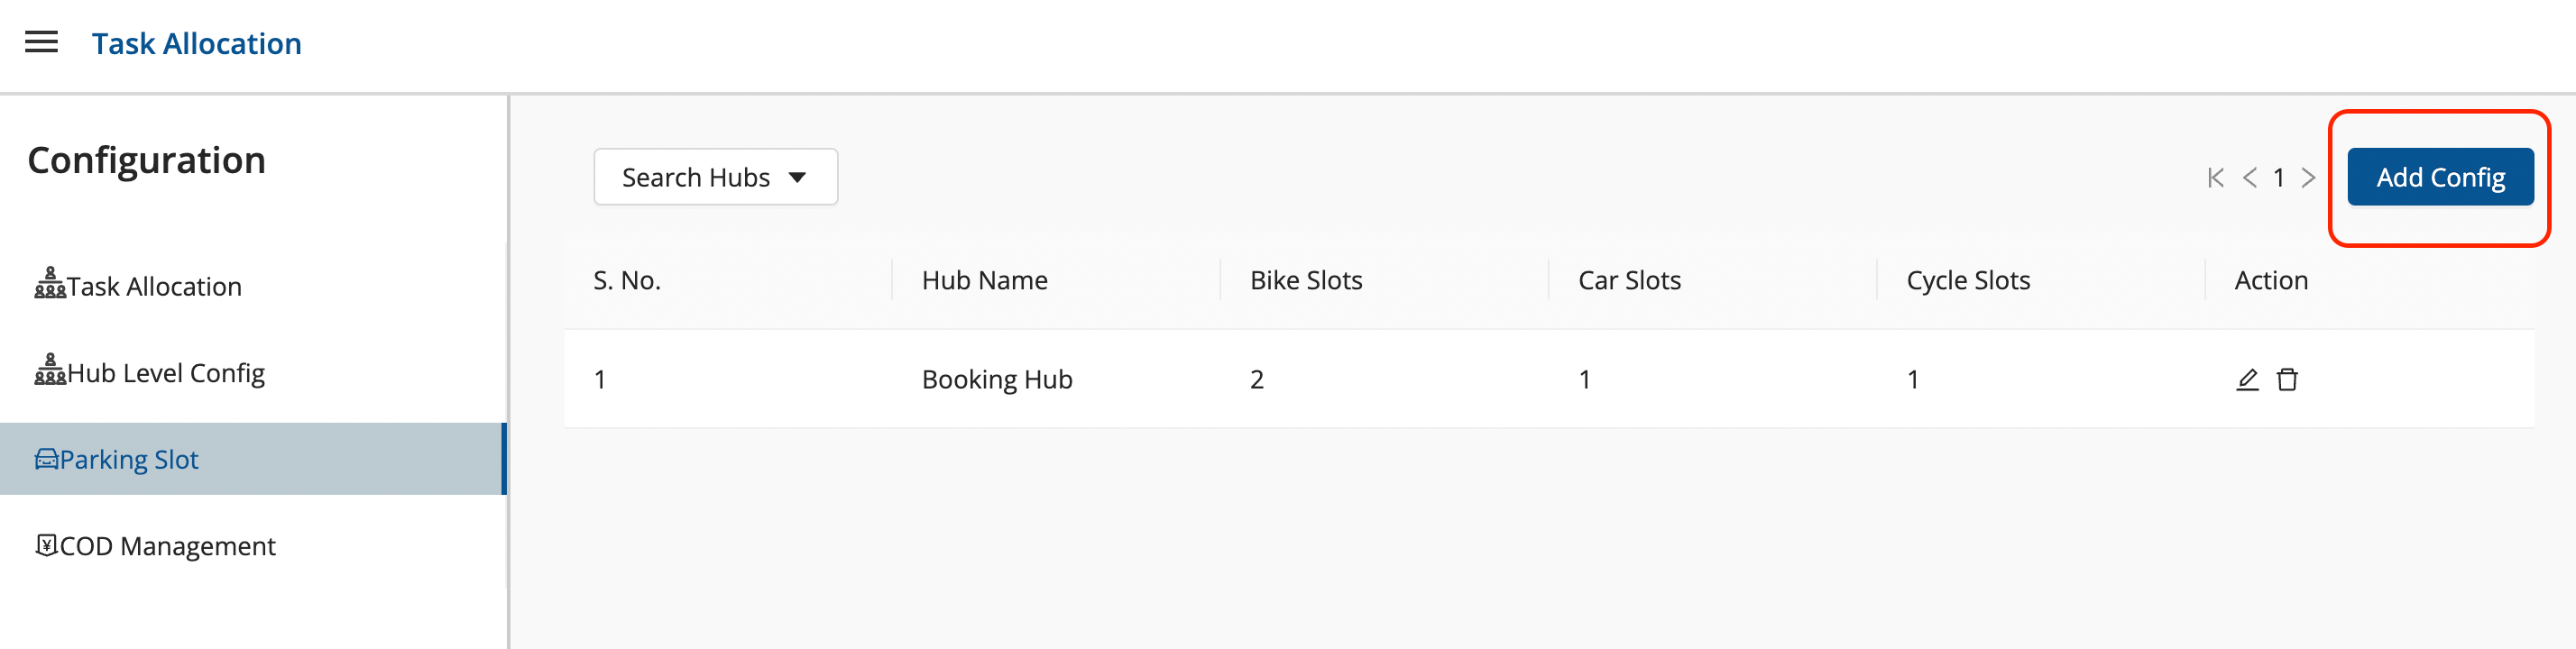Click the COD Management icon in sidebar

46,545
